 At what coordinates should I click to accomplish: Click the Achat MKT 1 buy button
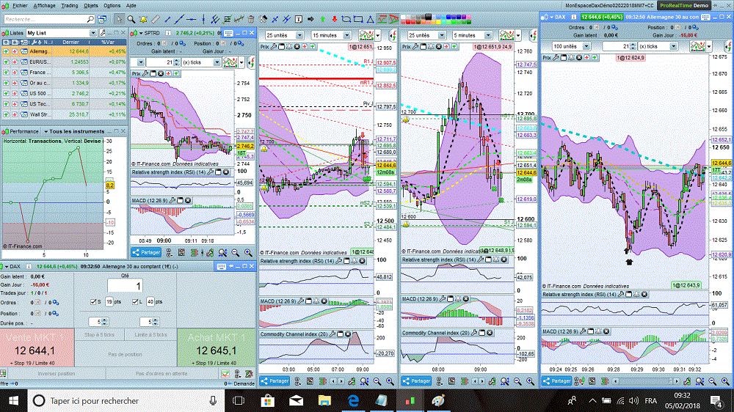click(x=217, y=347)
